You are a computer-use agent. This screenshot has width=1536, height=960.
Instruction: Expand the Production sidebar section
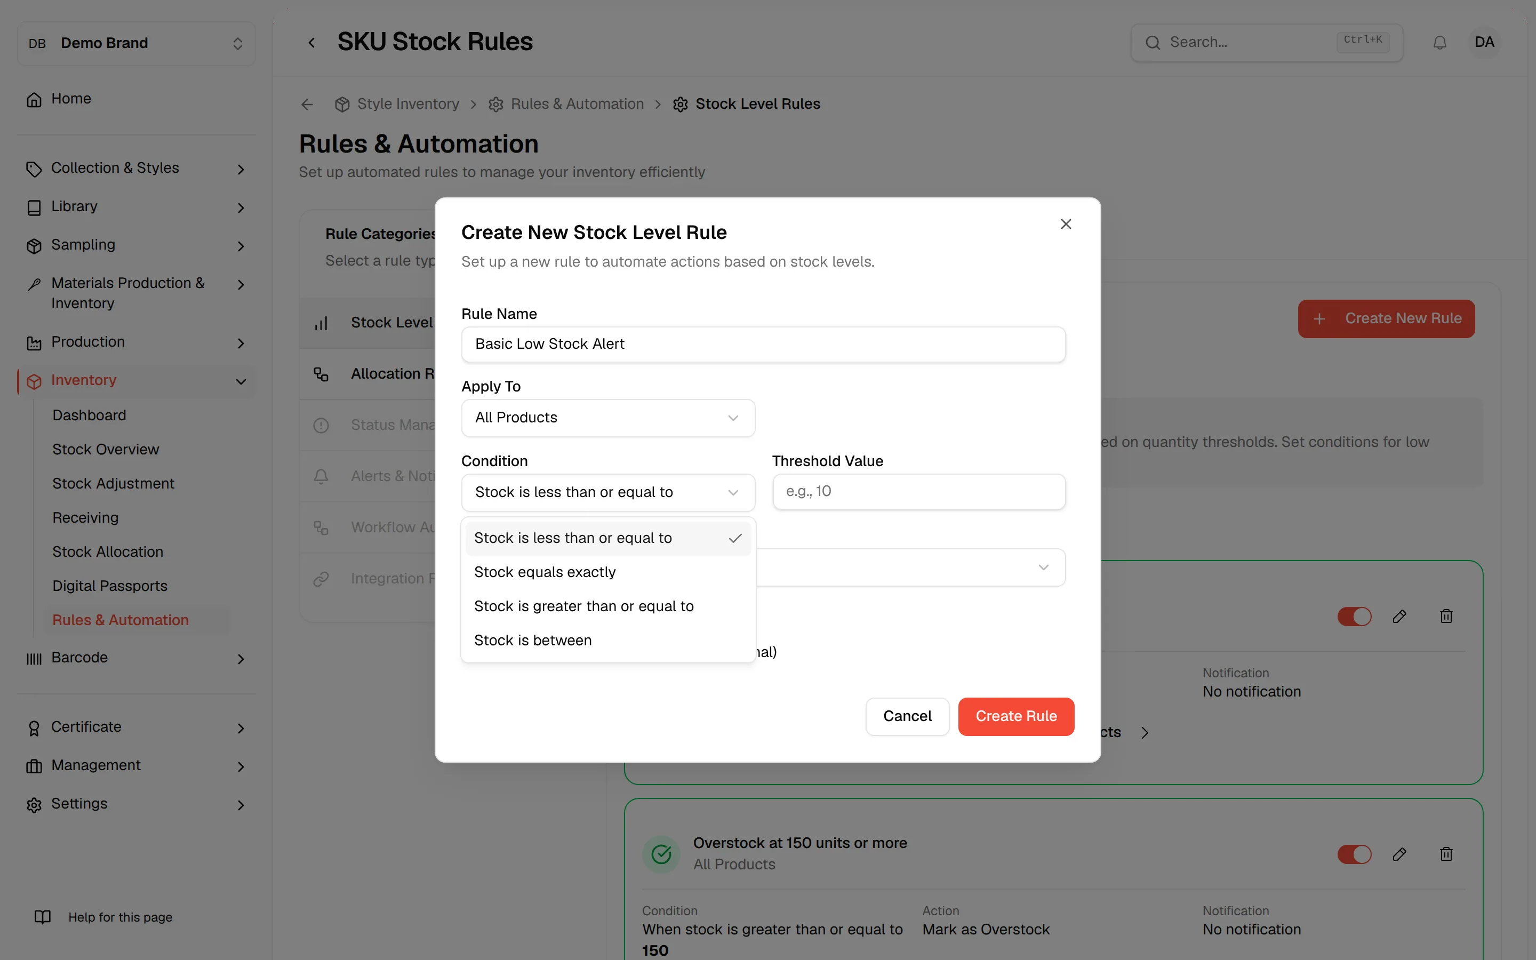pos(137,342)
